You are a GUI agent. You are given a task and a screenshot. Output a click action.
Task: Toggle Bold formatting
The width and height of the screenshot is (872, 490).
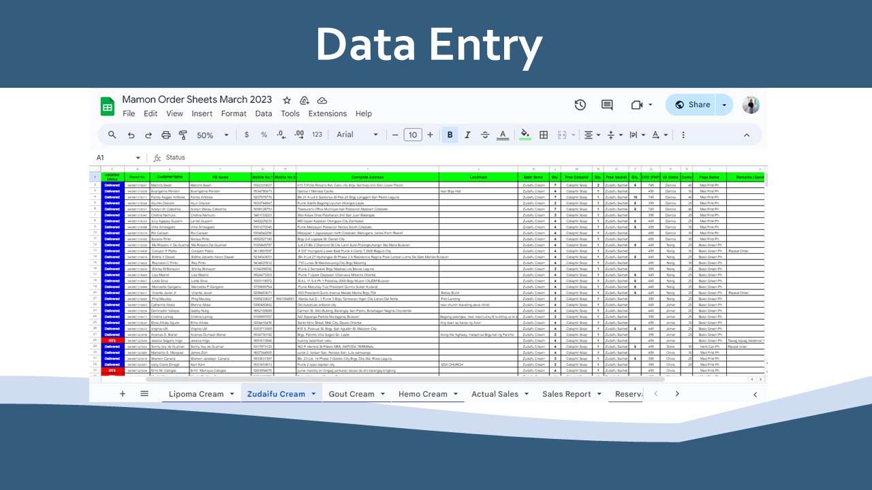click(x=450, y=135)
